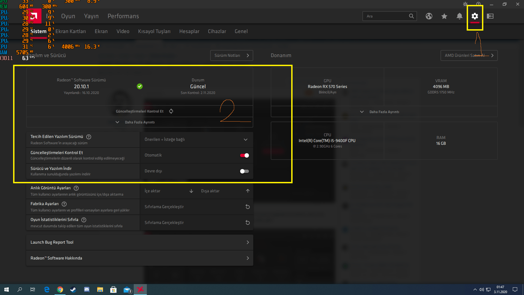Click the bug report icon in title bar
Screen dimensions: 524x295
465,4
